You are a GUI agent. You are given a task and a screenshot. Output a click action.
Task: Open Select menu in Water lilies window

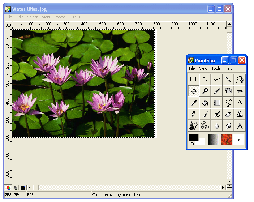point(33,17)
